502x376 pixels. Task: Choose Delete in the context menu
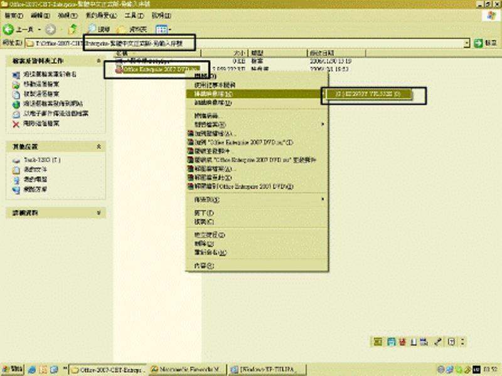257,244
